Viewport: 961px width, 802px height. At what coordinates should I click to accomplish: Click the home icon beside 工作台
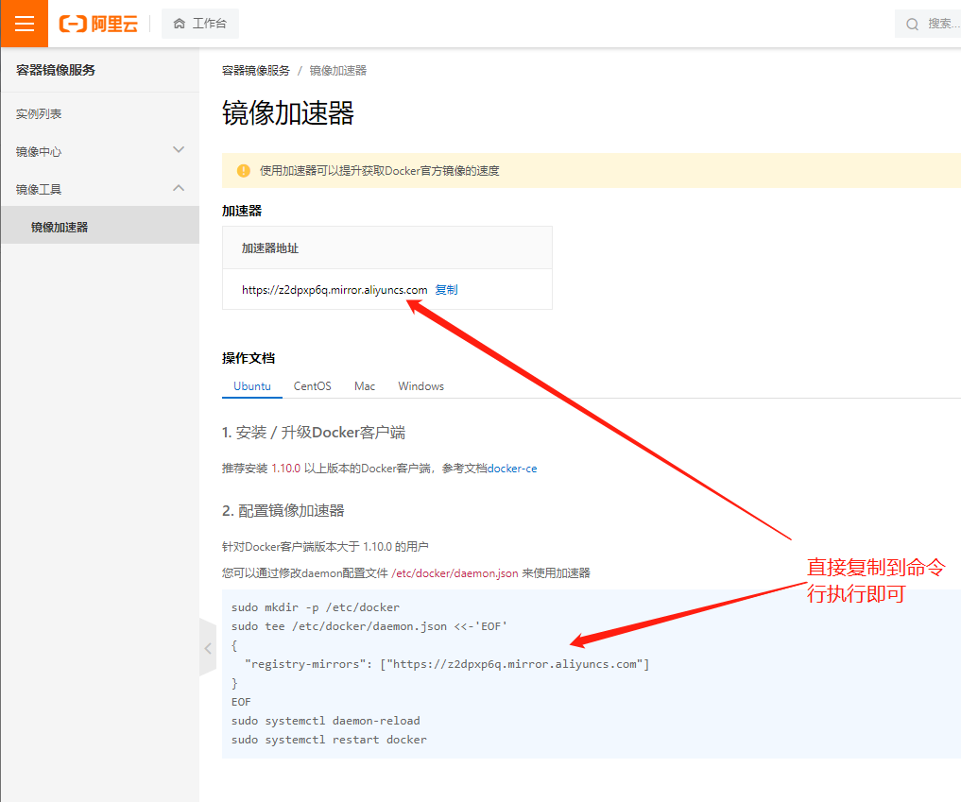pos(179,24)
